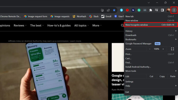This screenshot has height=100, width=178.
Task: Open Settings from the menu
Action: click(151, 82)
